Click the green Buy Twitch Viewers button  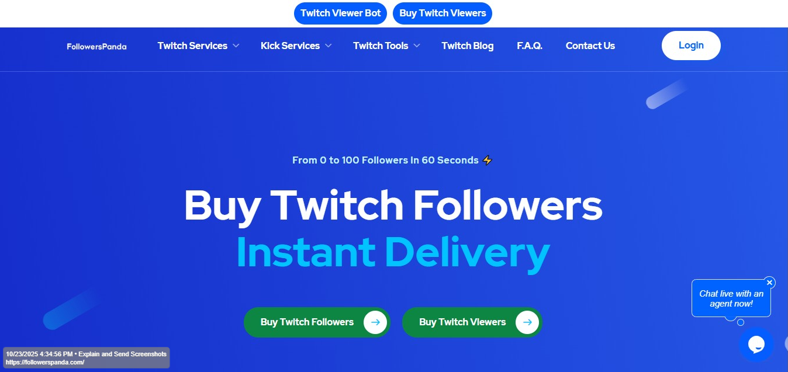click(472, 322)
